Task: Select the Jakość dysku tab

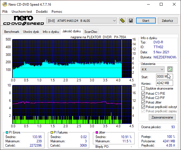Action: [72, 31]
